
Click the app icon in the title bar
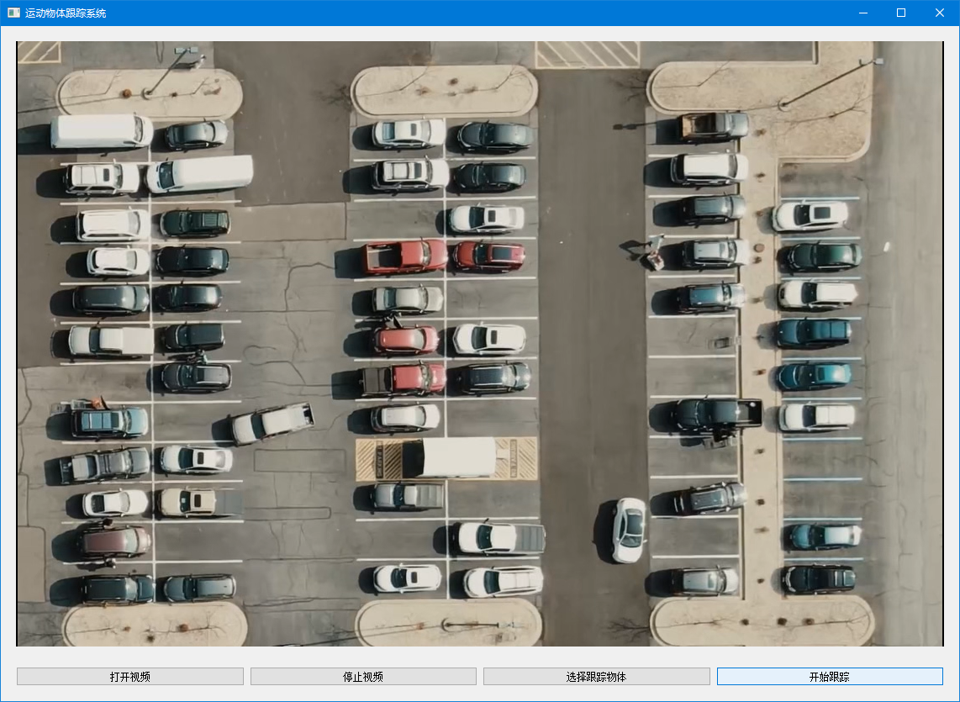tap(13, 13)
